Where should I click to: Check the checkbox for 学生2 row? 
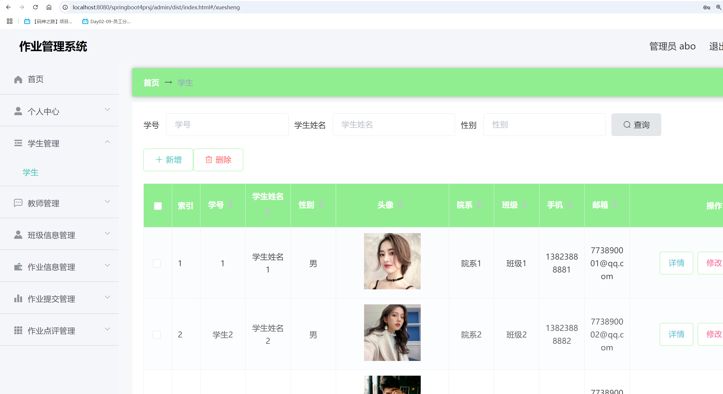click(157, 335)
